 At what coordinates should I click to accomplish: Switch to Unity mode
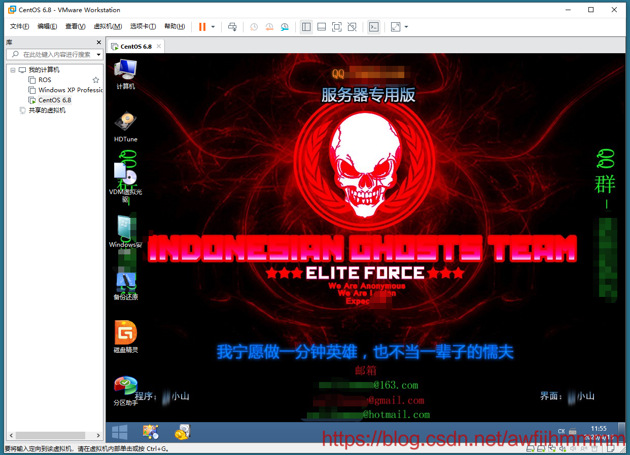click(352, 27)
